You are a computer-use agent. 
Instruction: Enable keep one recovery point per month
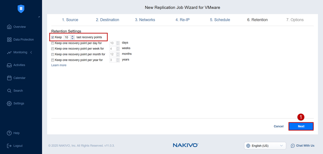pos(53,54)
